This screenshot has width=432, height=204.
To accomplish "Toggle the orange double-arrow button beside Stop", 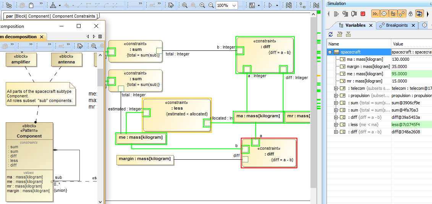I will [x=375, y=14].
